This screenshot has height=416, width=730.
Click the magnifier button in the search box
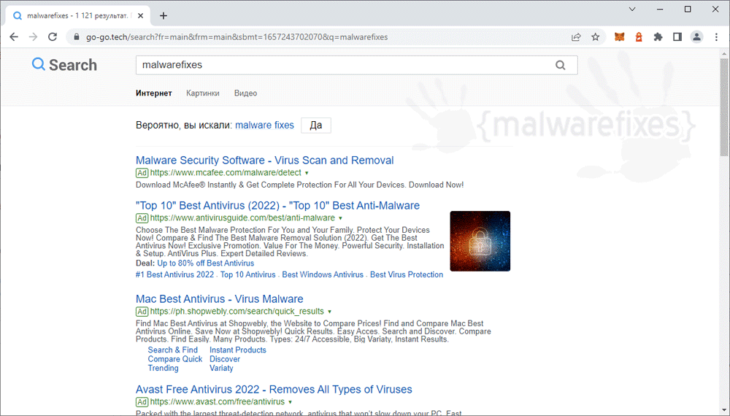pyautogui.click(x=561, y=65)
